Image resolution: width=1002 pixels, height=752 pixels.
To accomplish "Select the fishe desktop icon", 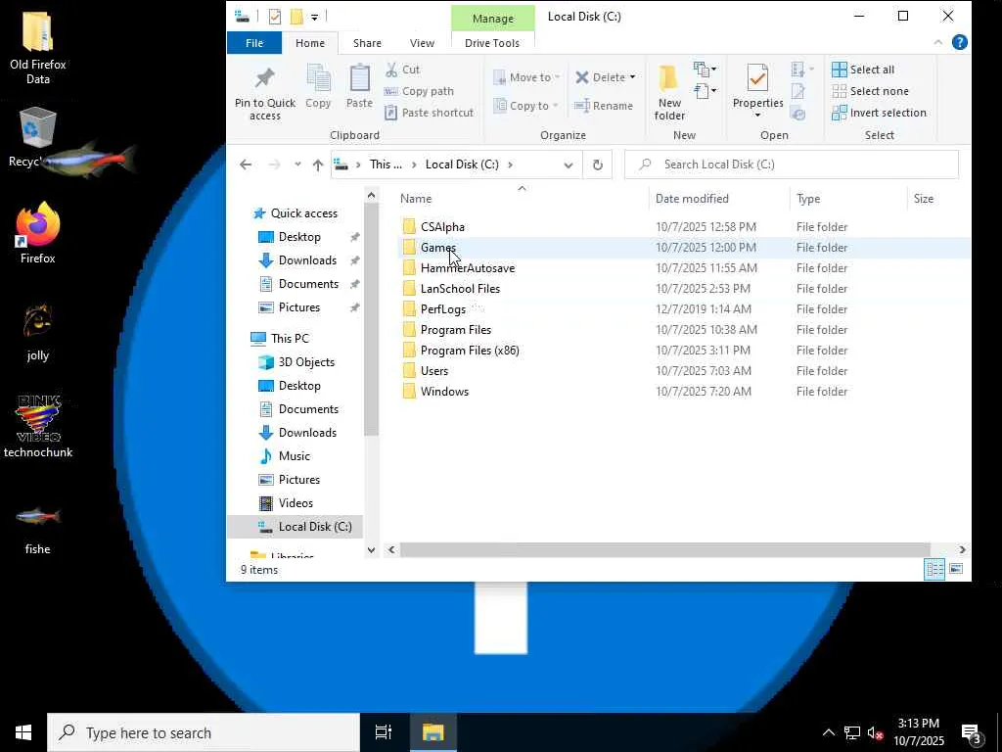I will click(38, 530).
